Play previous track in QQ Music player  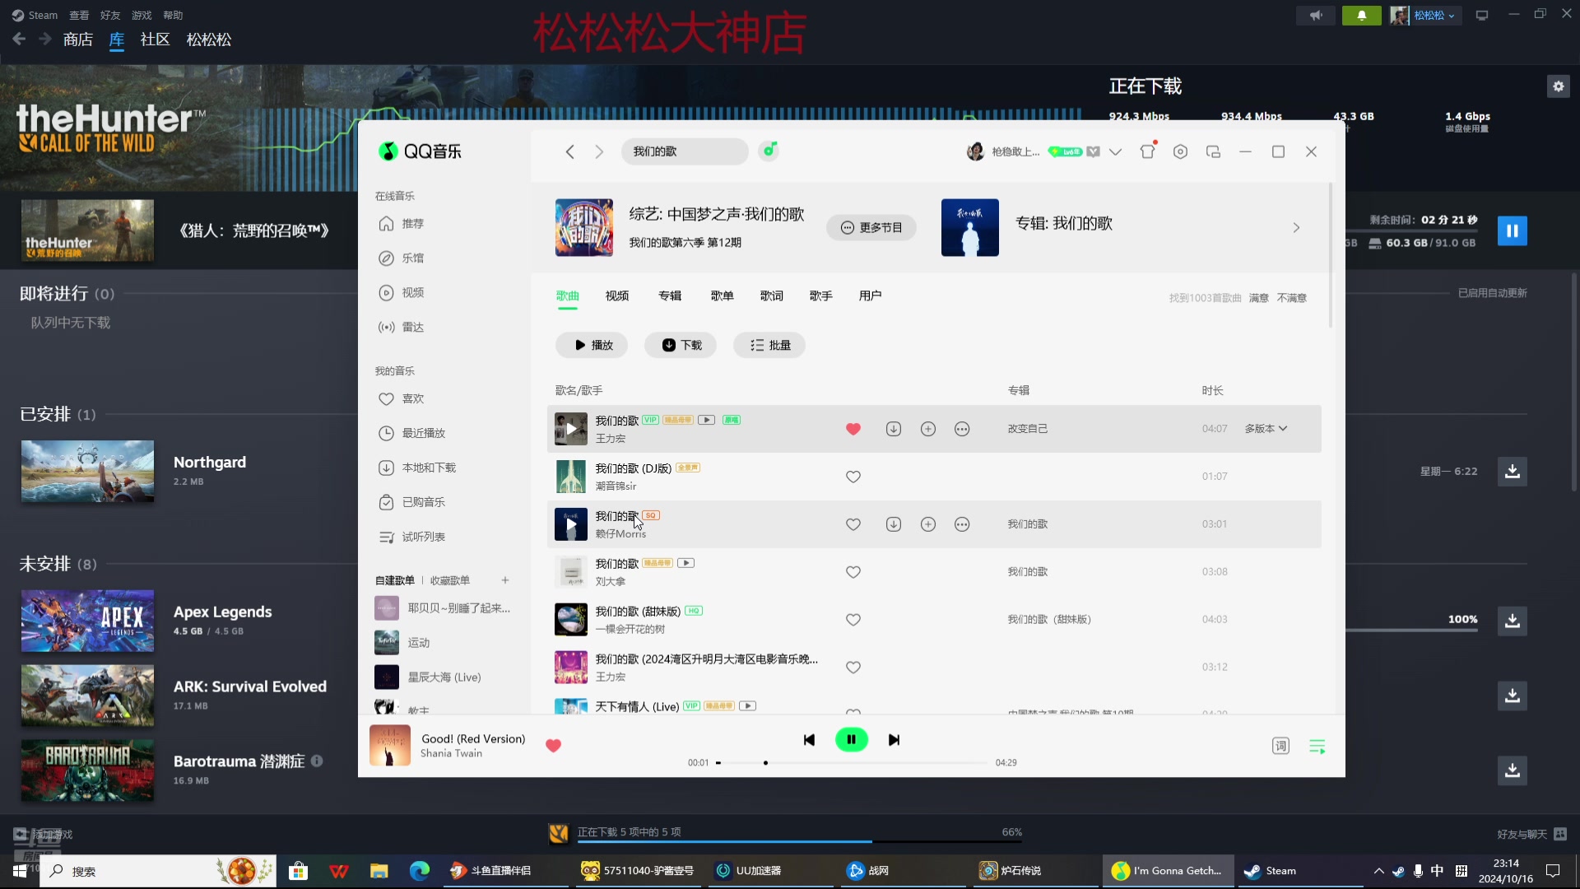coord(809,740)
